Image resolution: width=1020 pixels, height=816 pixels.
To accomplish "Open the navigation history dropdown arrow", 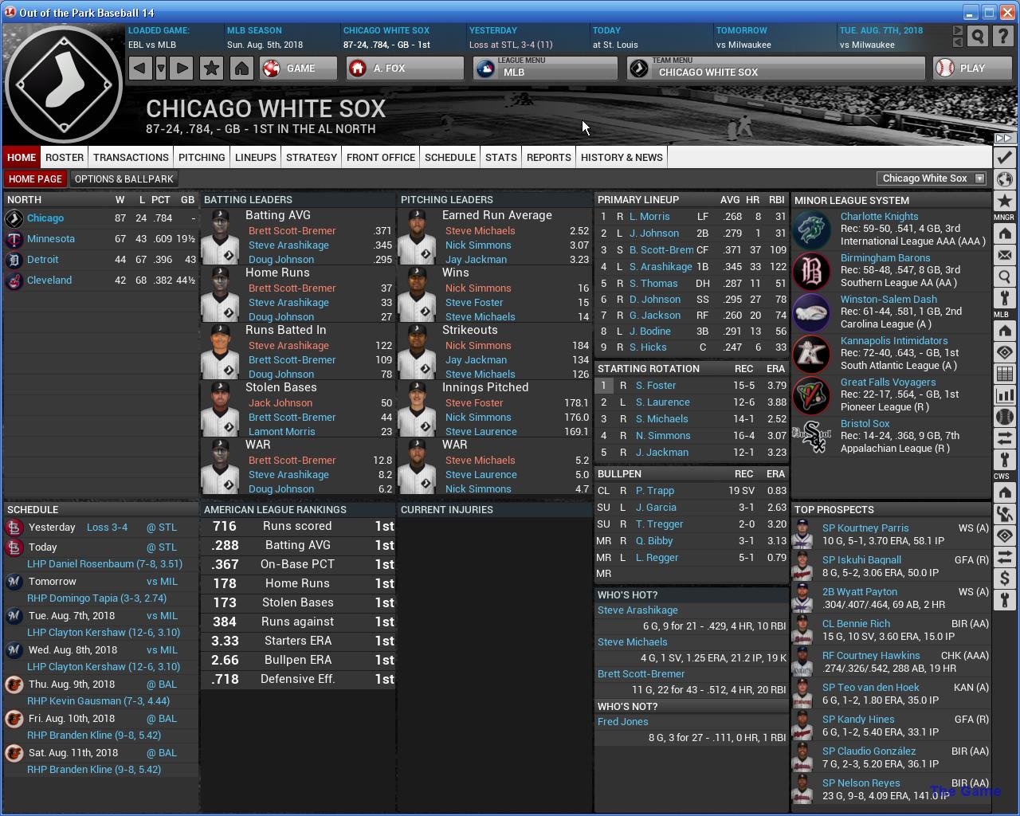I will point(161,69).
